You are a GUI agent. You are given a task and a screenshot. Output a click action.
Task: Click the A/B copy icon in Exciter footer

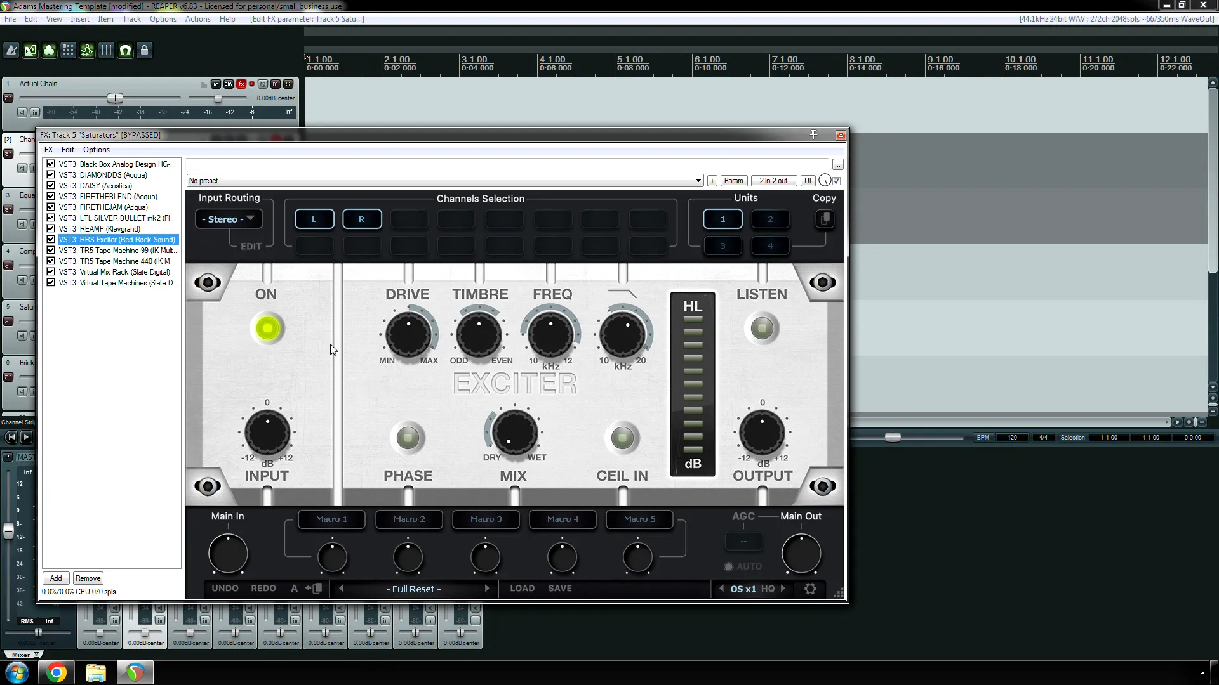click(x=314, y=589)
